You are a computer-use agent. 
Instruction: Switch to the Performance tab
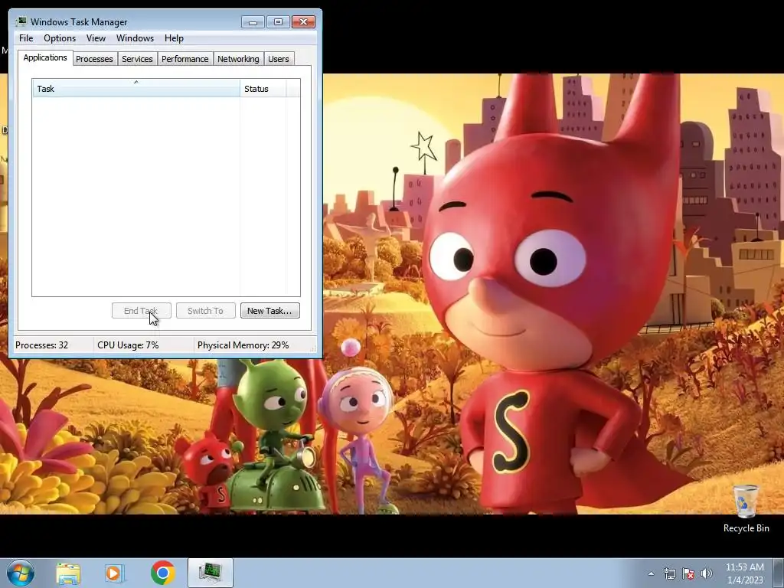(x=185, y=59)
